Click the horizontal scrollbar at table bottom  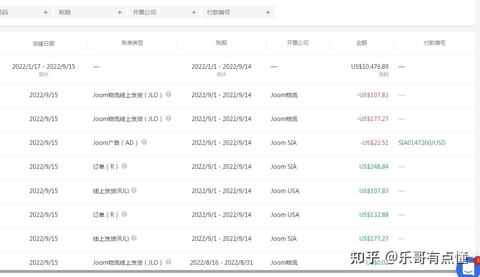(x=228, y=272)
